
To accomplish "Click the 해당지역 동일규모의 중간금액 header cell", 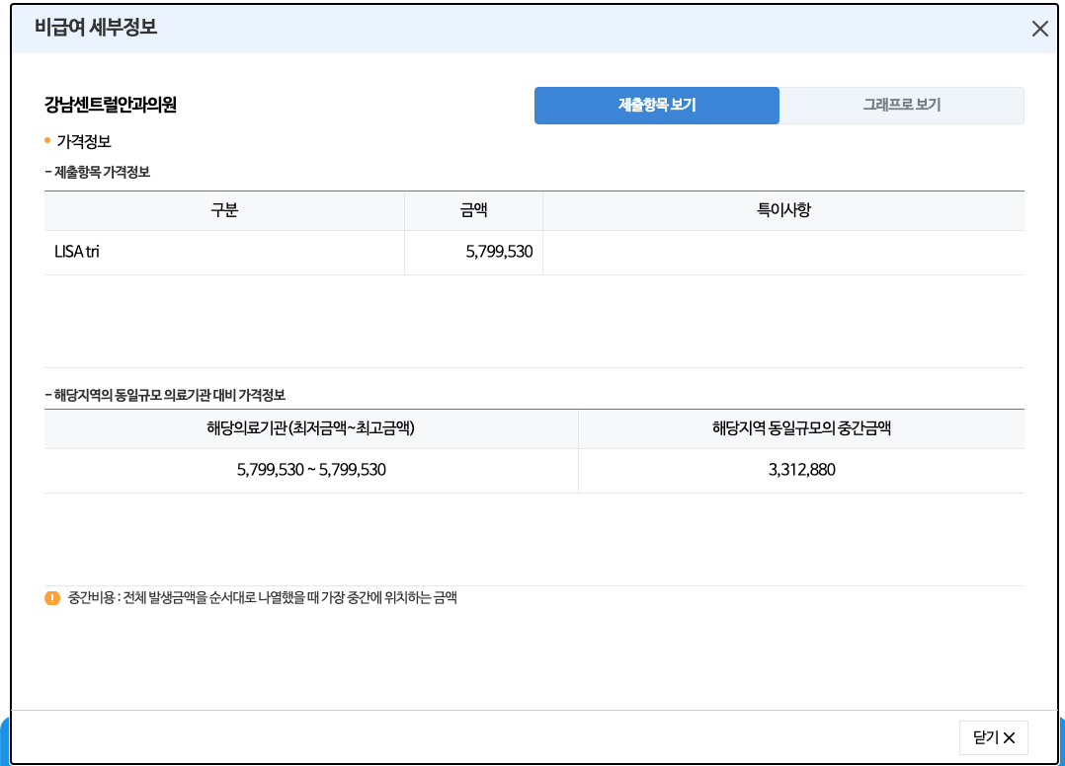I will click(802, 428).
